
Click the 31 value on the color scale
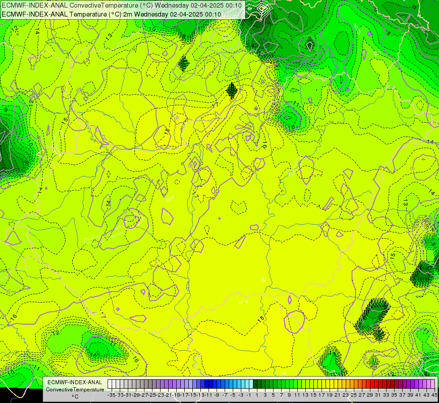point(378,395)
